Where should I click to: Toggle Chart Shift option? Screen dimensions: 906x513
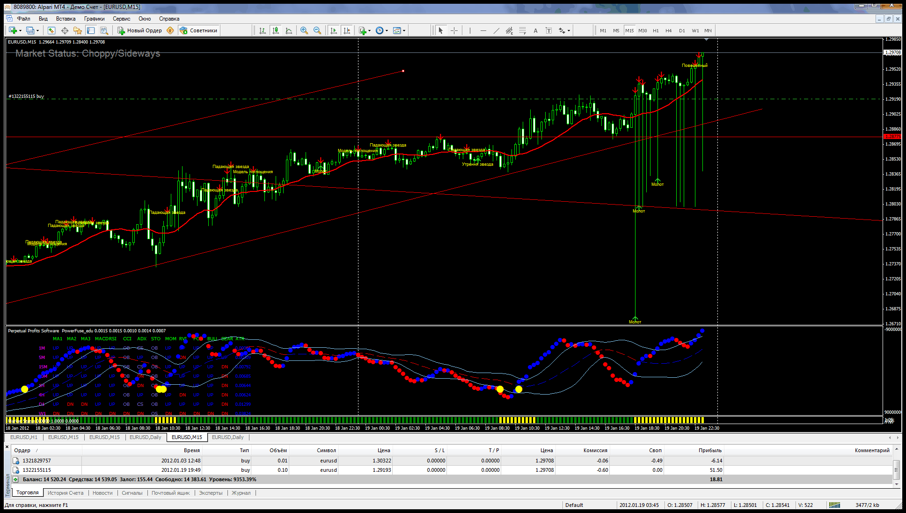coord(346,30)
